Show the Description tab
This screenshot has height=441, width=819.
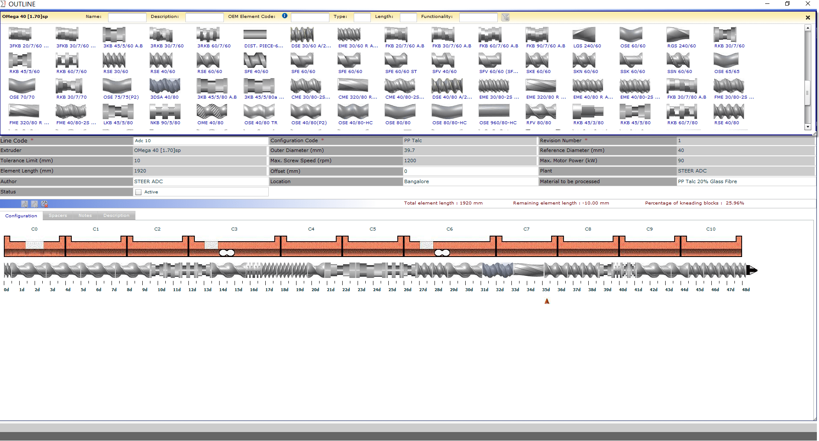click(116, 216)
